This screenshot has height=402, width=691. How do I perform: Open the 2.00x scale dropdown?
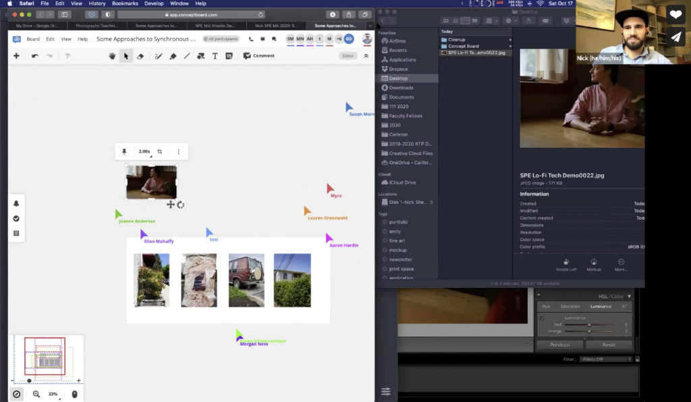(145, 151)
